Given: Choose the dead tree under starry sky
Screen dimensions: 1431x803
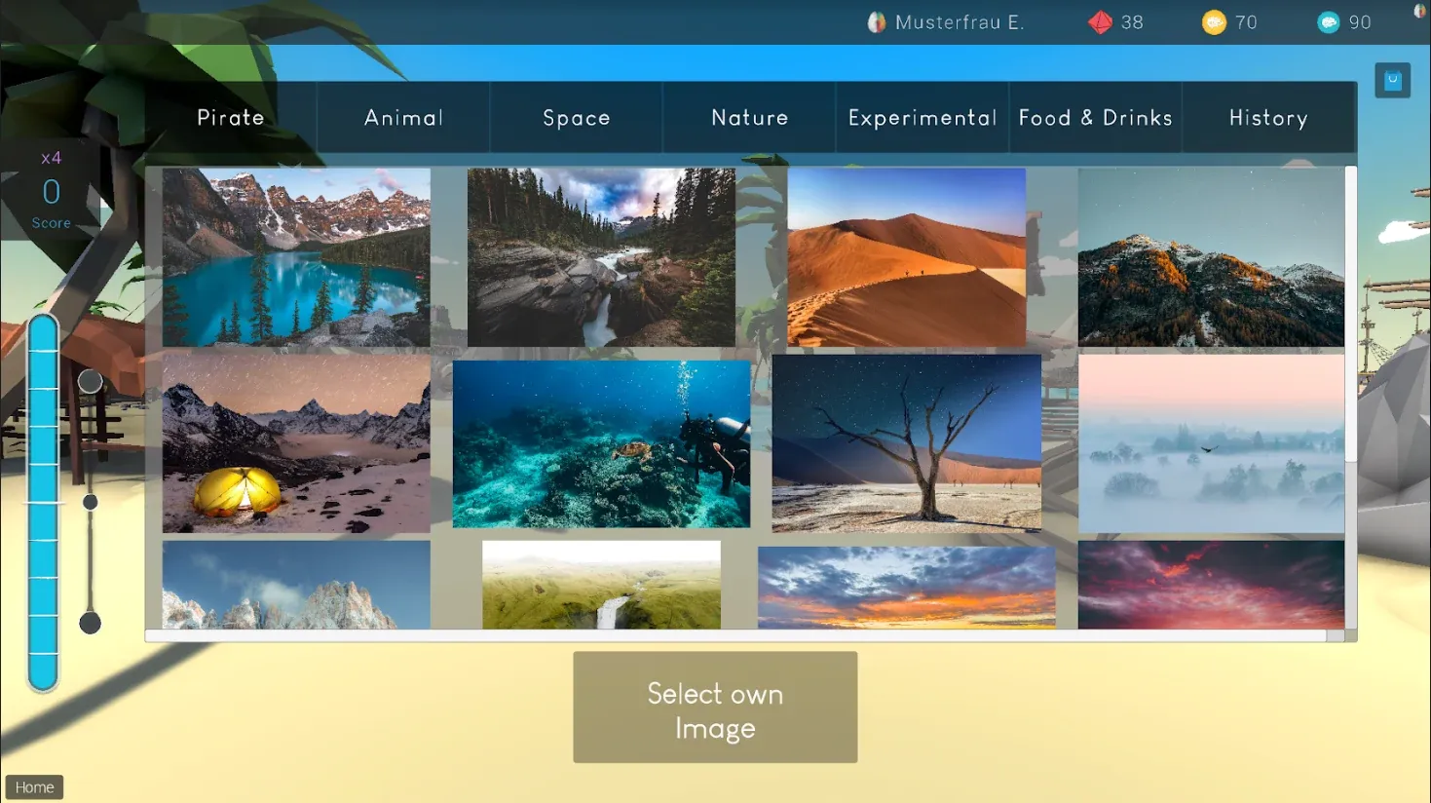Looking at the screenshot, I should pos(906,443).
